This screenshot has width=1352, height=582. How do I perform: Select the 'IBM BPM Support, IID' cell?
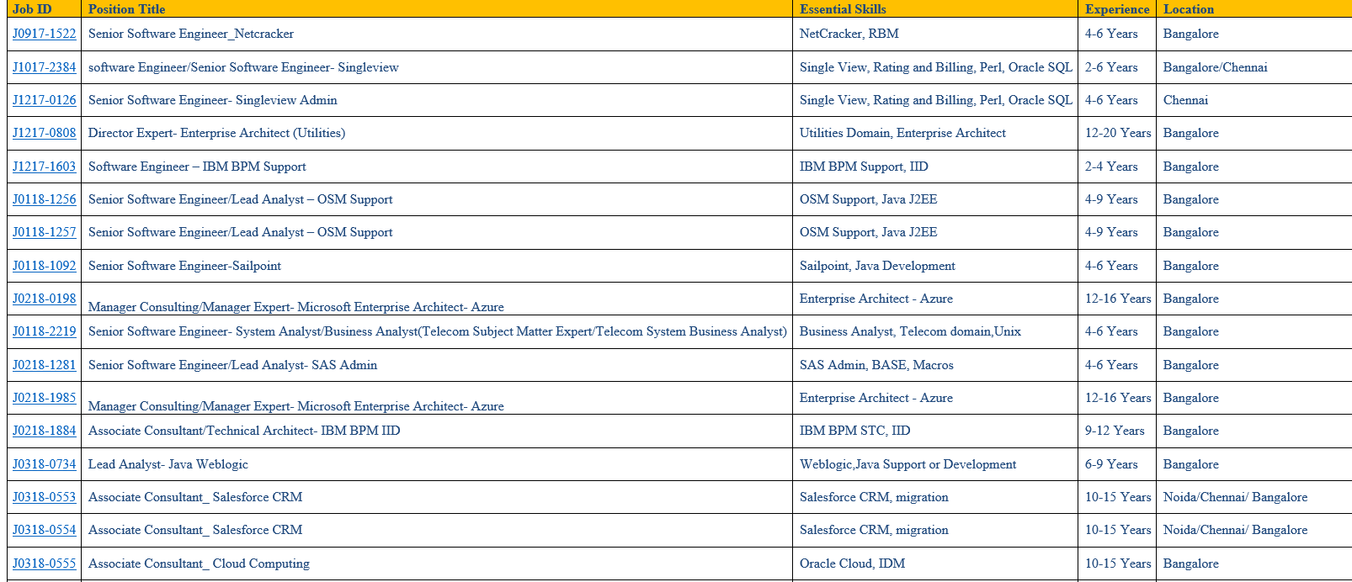935,167
